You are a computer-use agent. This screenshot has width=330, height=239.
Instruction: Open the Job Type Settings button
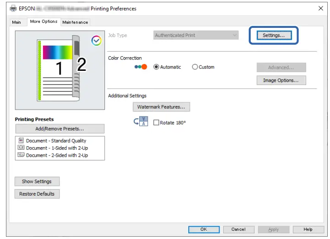[x=274, y=35]
